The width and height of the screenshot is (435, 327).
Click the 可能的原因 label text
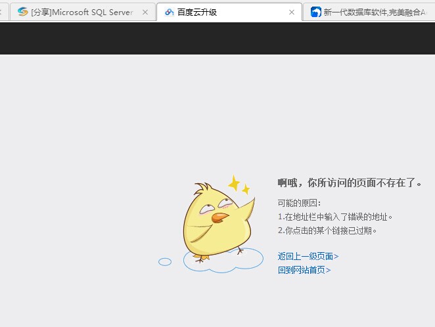click(299, 203)
